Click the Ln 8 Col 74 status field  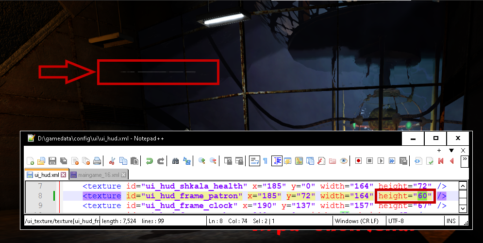269,221
